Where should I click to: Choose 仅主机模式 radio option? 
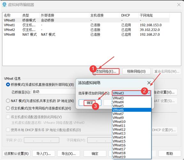point(8,108)
